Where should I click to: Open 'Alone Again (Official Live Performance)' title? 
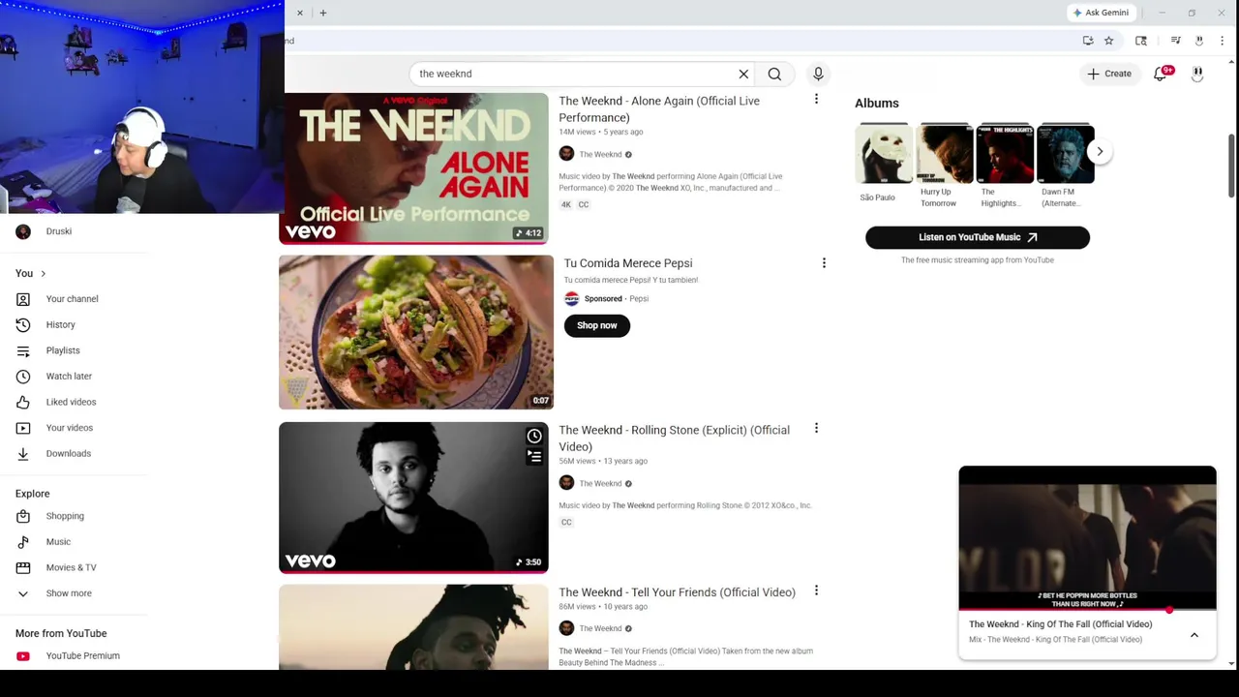(659, 109)
